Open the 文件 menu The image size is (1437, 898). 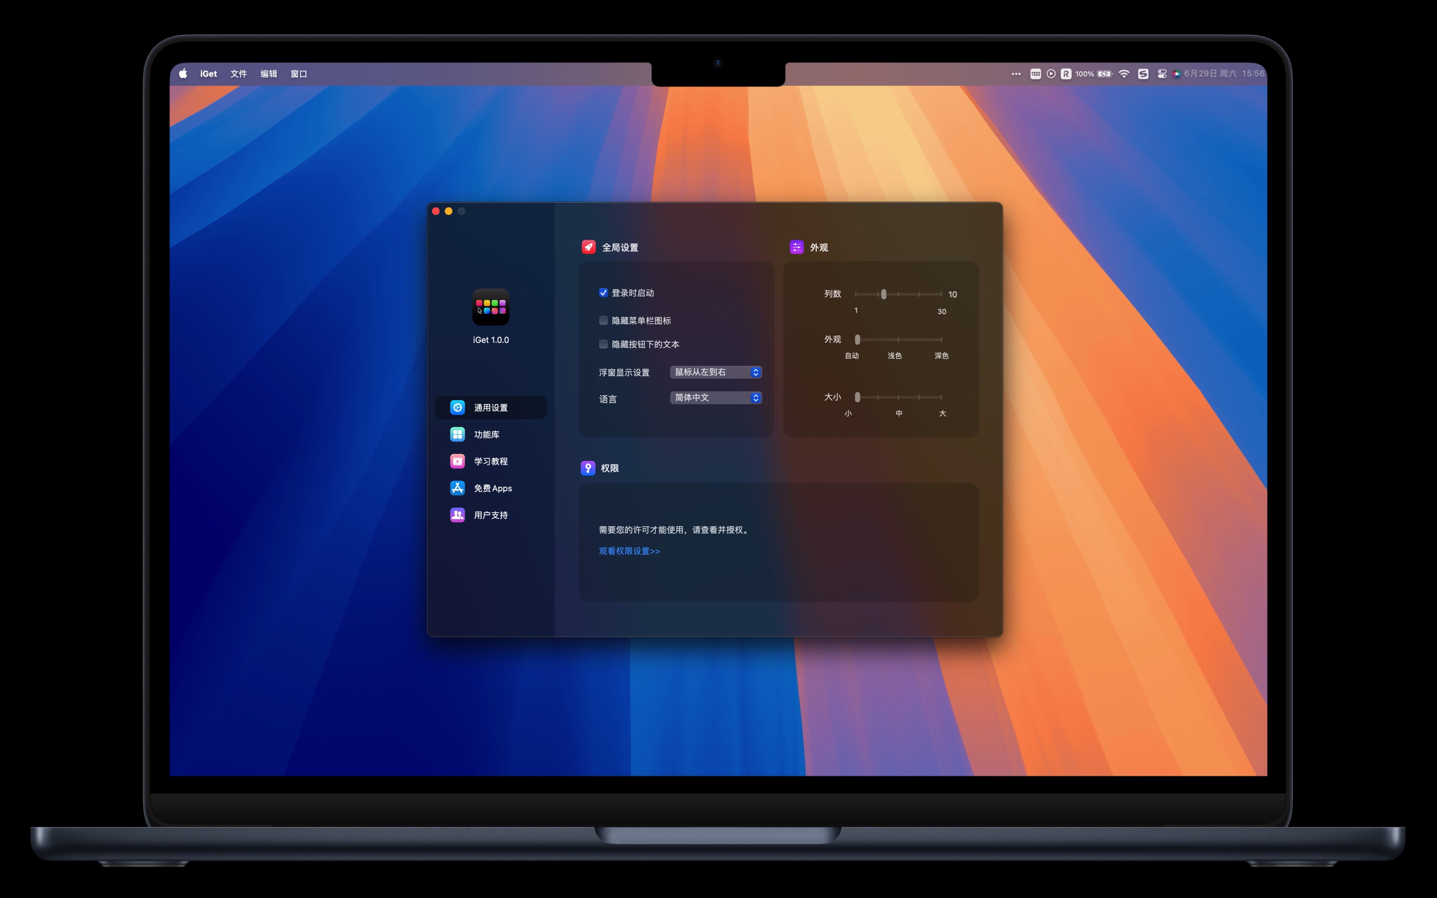click(x=238, y=74)
